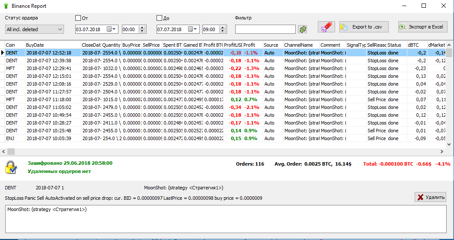Click the -2.1% profit cell
The image size is (454, 240).
(x=253, y=107)
